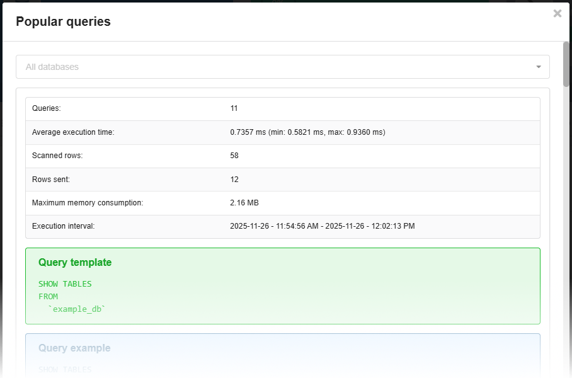The height and width of the screenshot is (378, 572).
Task: Click the Query template heading
Action: click(75, 262)
